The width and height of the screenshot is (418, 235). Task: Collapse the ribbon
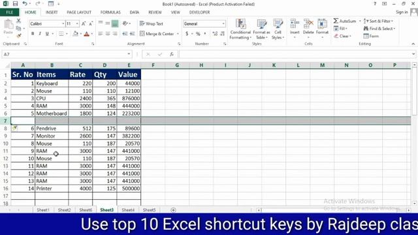(413, 44)
